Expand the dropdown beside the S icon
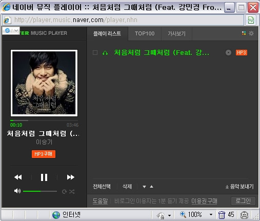 pos(16,31)
